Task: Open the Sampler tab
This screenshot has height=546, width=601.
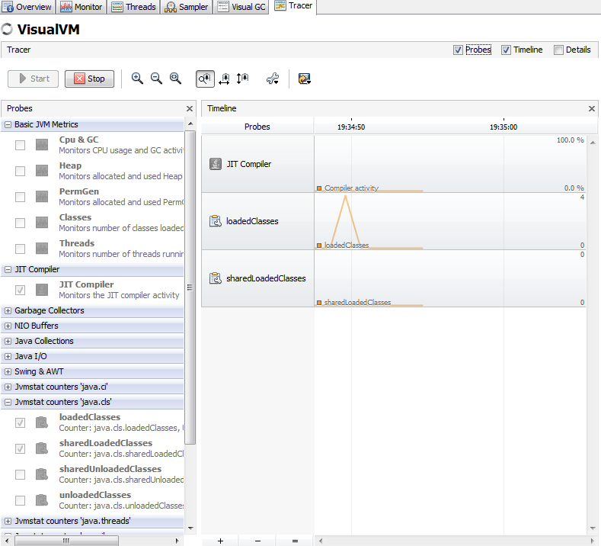Action: click(x=187, y=7)
